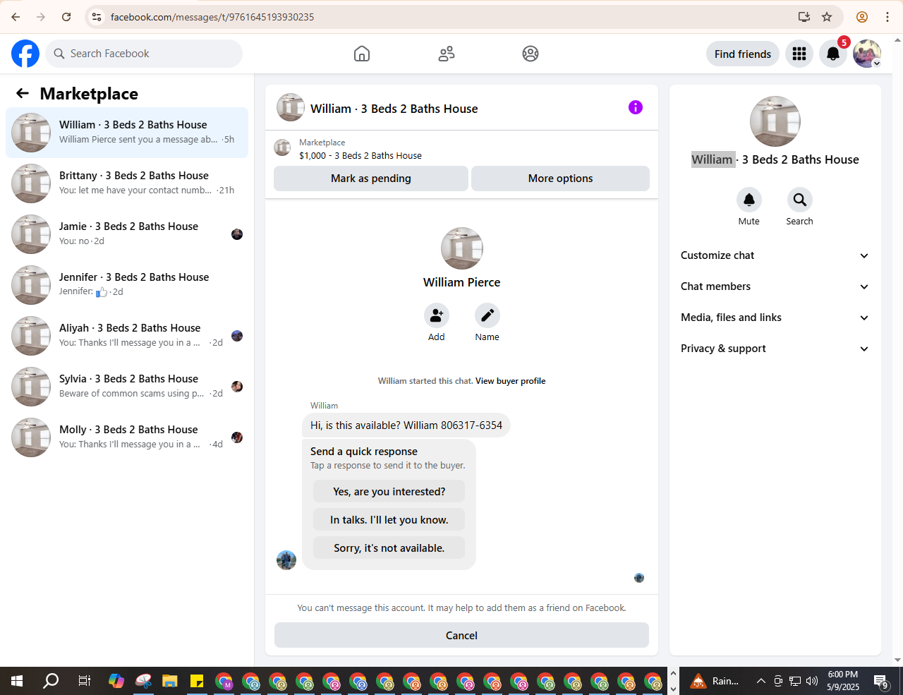Click the install app icon in address bar
This screenshot has height=695, width=903.
tap(804, 17)
